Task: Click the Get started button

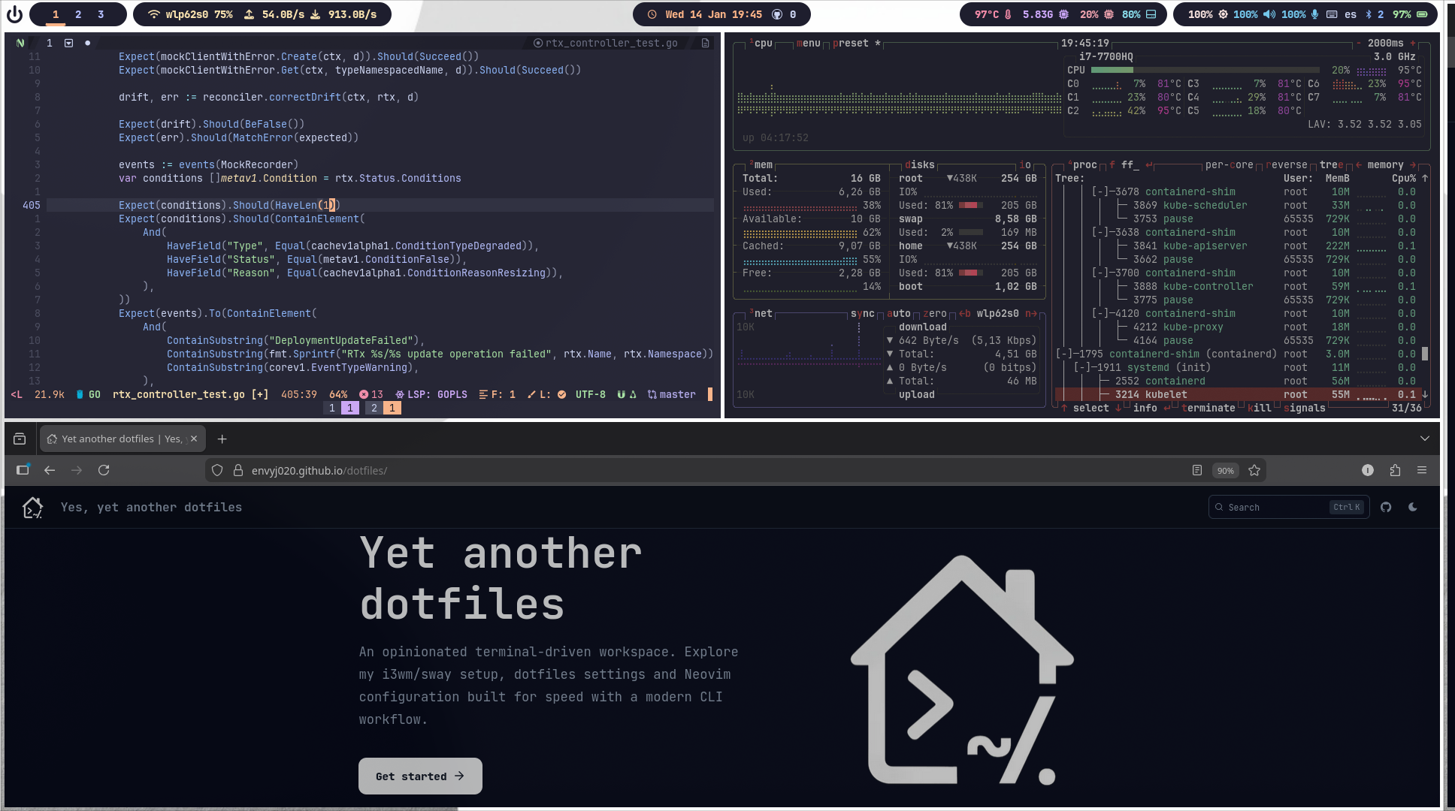Action: pos(420,776)
